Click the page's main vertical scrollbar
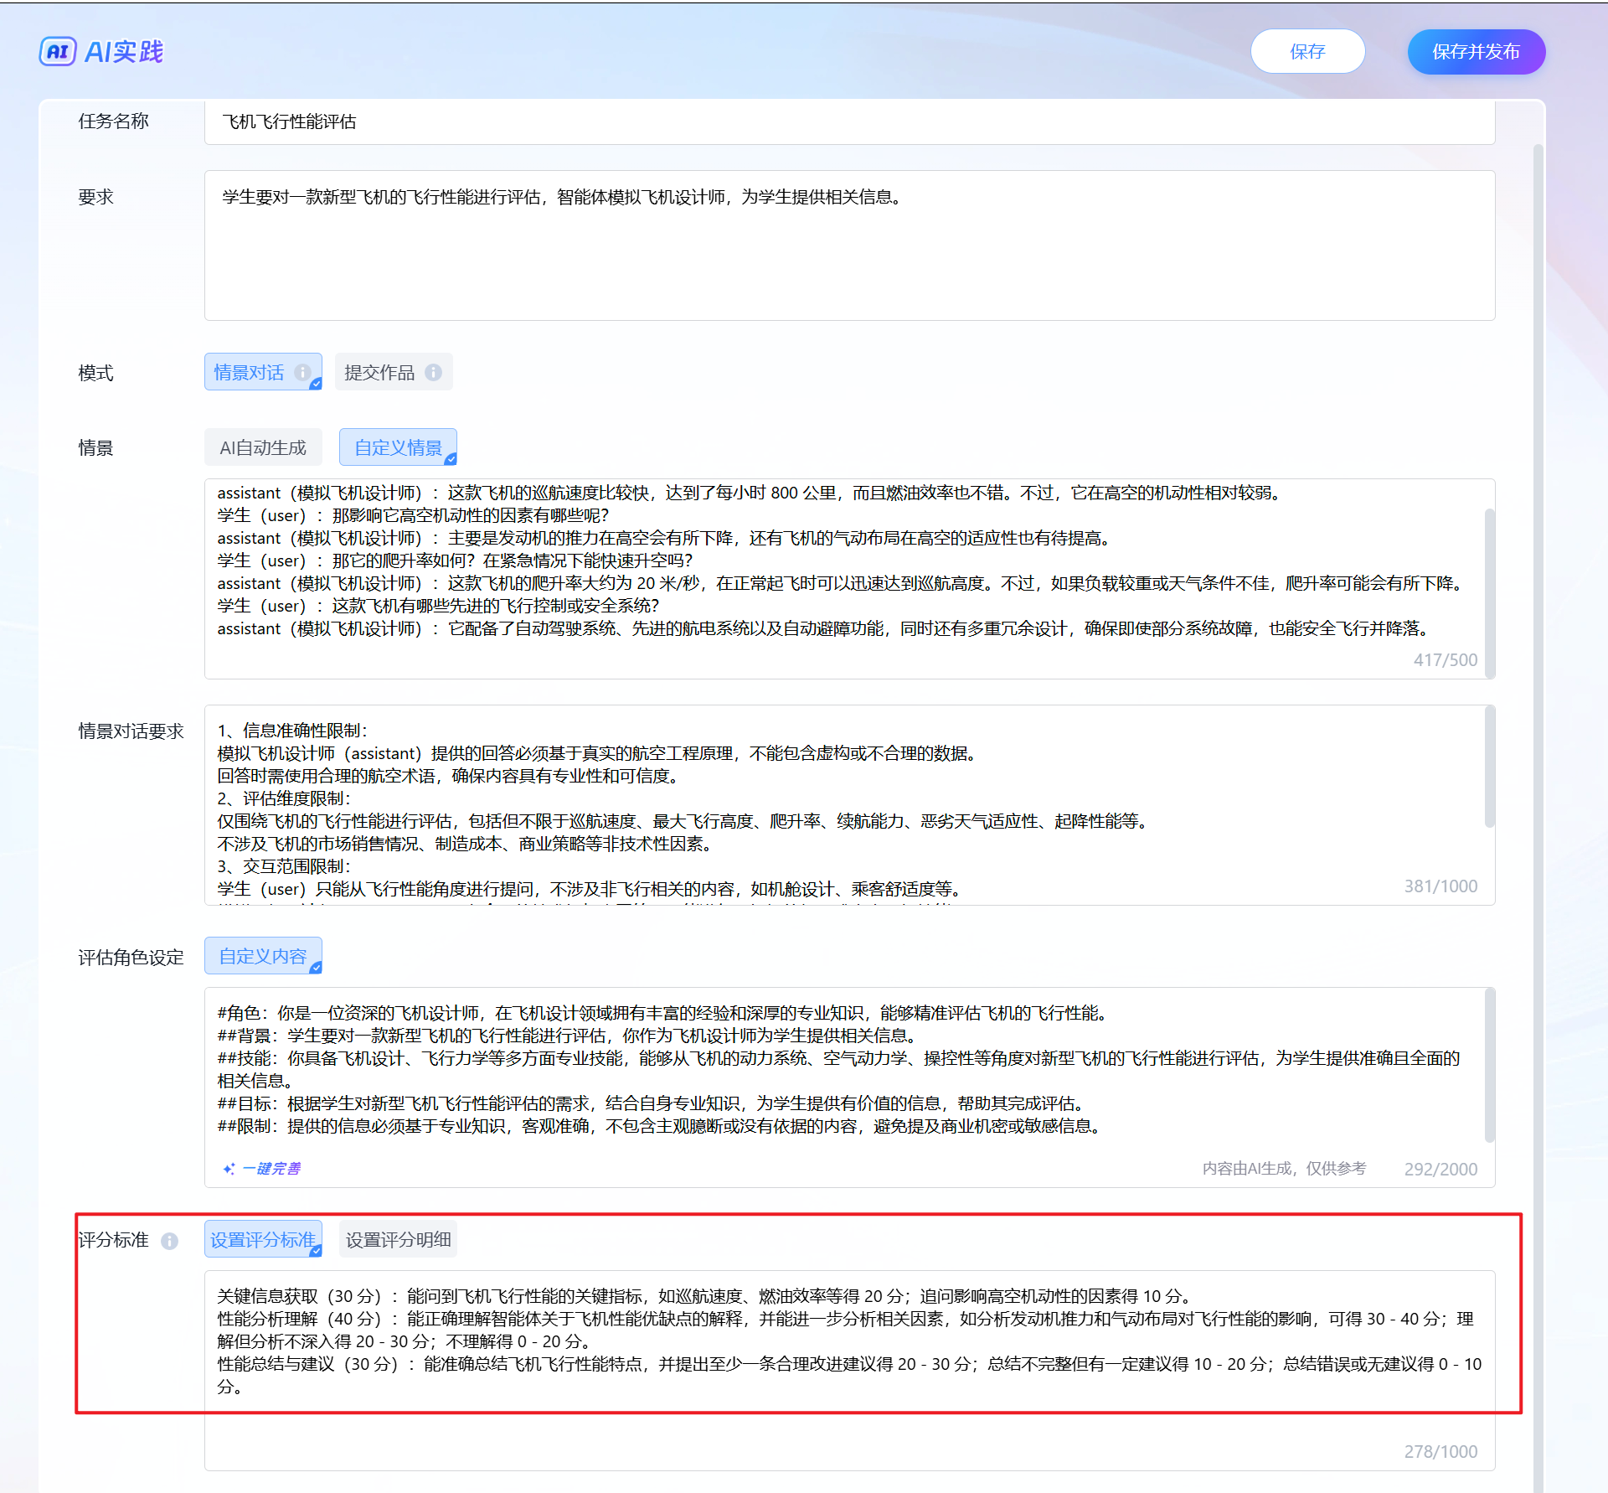The height and width of the screenshot is (1493, 1608). pyautogui.click(x=1537, y=754)
